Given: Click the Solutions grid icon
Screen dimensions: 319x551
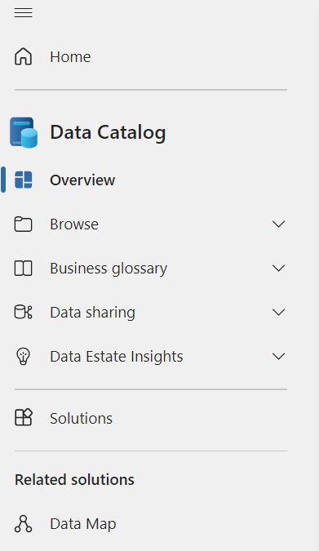Looking at the screenshot, I should pos(23,417).
